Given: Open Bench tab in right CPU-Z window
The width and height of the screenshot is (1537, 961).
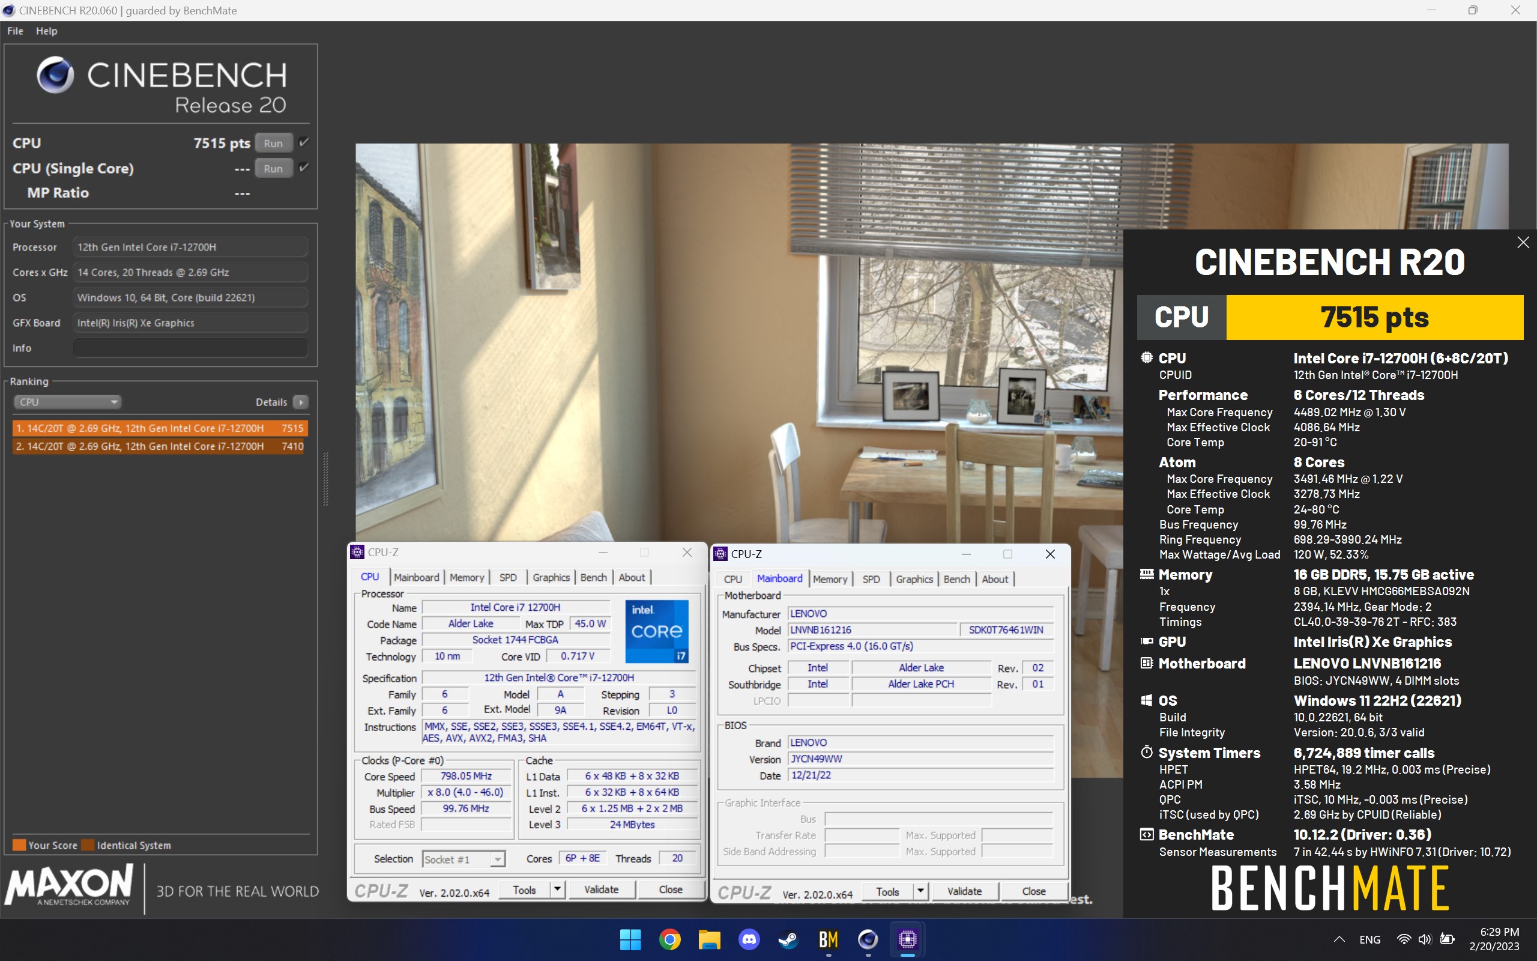Looking at the screenshot, I should 956,579.
